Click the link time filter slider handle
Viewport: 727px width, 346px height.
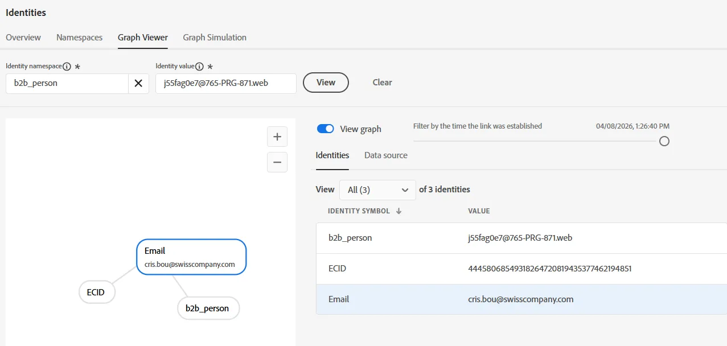pos(664,141)
